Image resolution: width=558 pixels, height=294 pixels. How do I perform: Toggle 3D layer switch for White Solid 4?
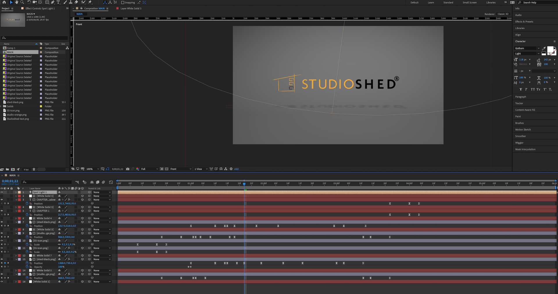tap(83, 218)
